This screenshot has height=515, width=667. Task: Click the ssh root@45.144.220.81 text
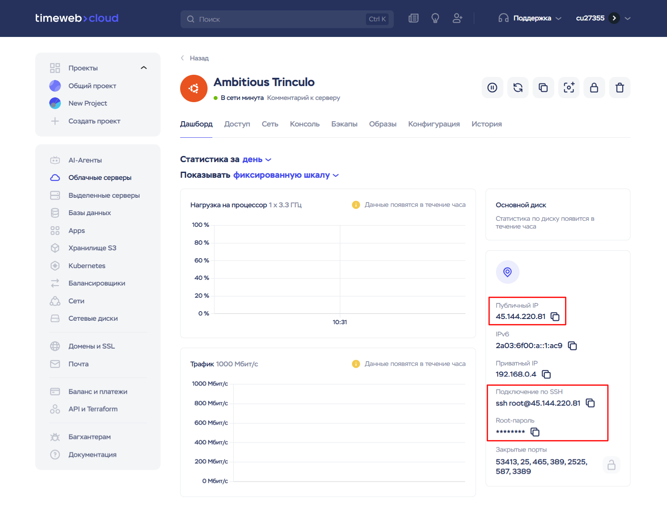coord(538,403)
